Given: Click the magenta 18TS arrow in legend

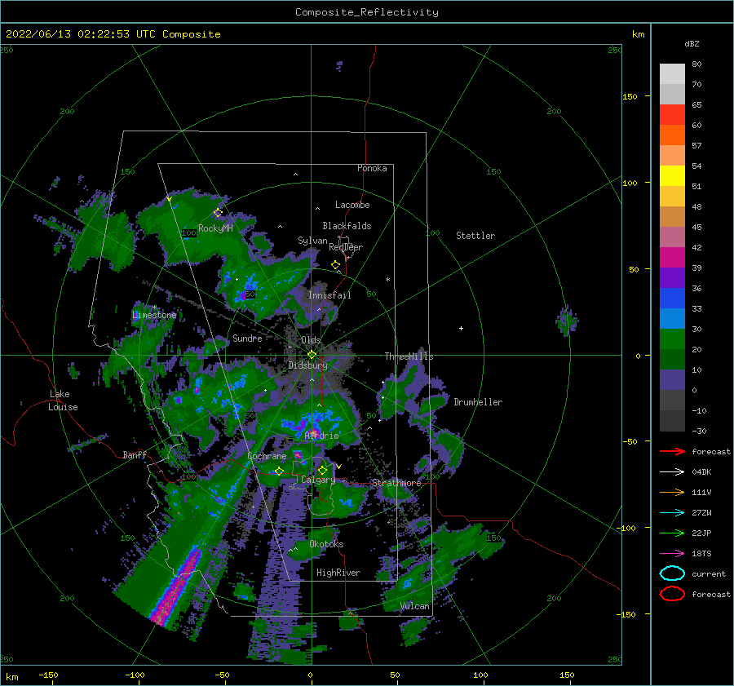Looking at the screenshot, I should click(672, 554).
